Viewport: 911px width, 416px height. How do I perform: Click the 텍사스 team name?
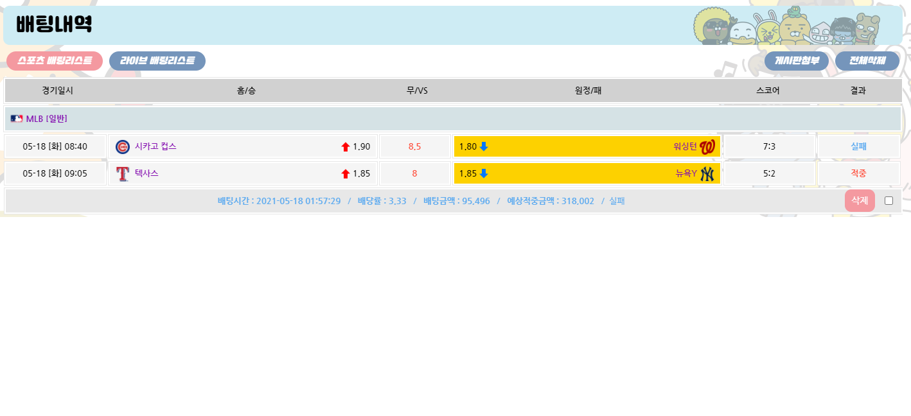[146, 173]
